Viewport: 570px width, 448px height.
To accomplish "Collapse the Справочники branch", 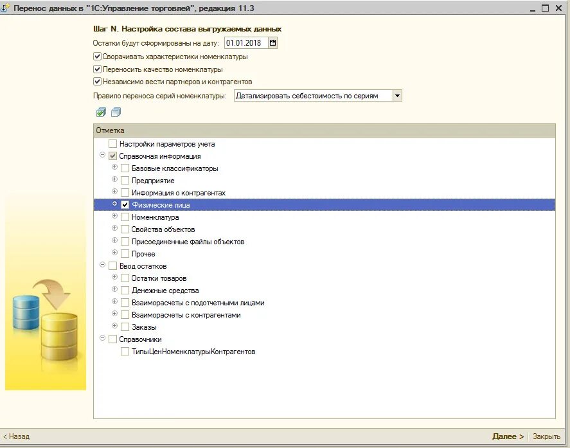I will coord(103,338).
